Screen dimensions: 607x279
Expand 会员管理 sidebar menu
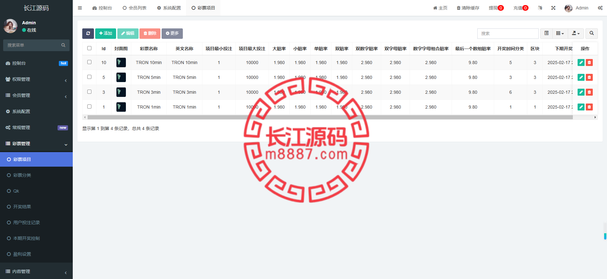coord(36,95)
